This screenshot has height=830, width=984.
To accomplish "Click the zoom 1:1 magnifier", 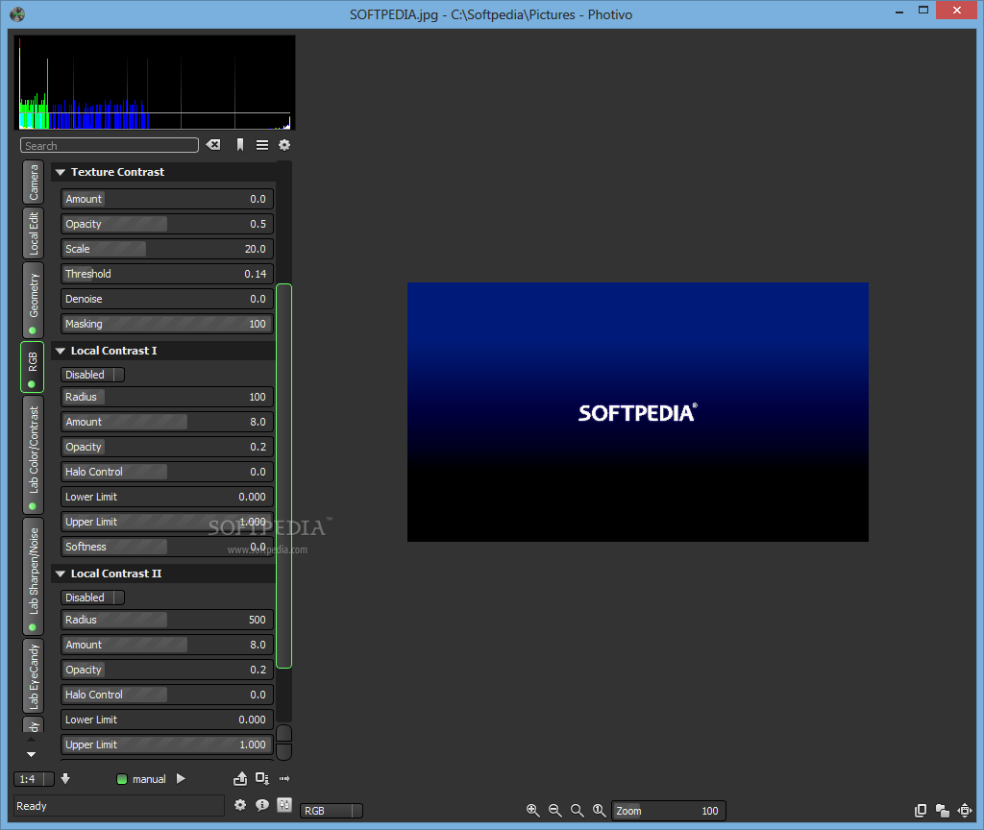I will click(x=600, y=811).
